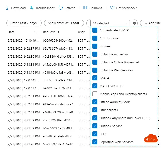Image resolution: width=161 pixels, height=148 pixels.
Task: Click the feedback heart icon
Action: pos(112,8)
